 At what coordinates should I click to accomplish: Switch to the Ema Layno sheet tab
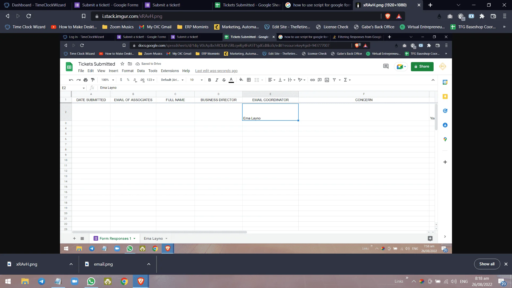click(x=153, y=239)
